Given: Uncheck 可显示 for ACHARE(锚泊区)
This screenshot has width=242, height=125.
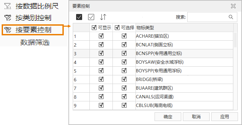Looking at the screenshot, I should [x=101, y=36].
